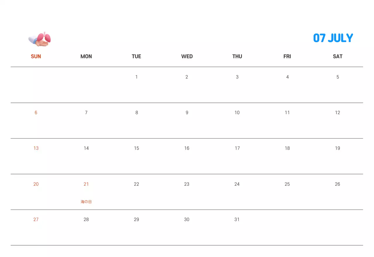Select July 1 date cell
Screen dimensions: 374x257
pos(136,77)
